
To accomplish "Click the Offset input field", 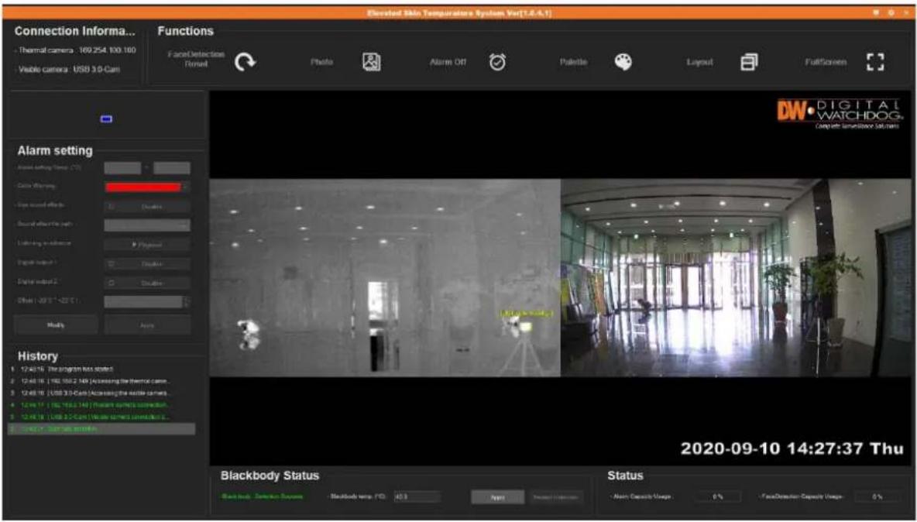I will click(143, 301).
